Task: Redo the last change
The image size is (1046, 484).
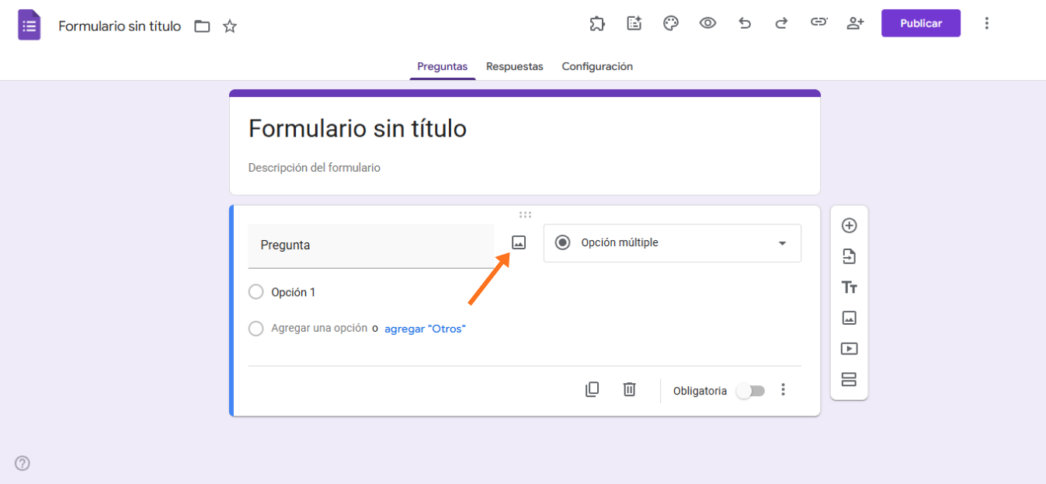Action: click(x=781, y=23)
